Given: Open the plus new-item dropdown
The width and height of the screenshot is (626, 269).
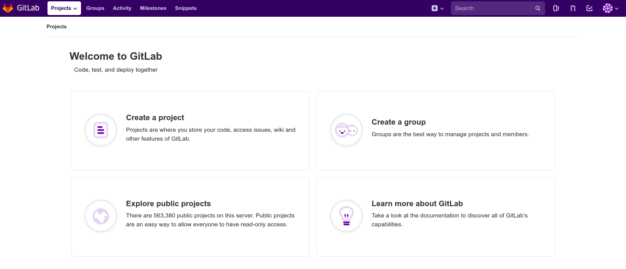Looking at the screenshot, I should 437,8.
